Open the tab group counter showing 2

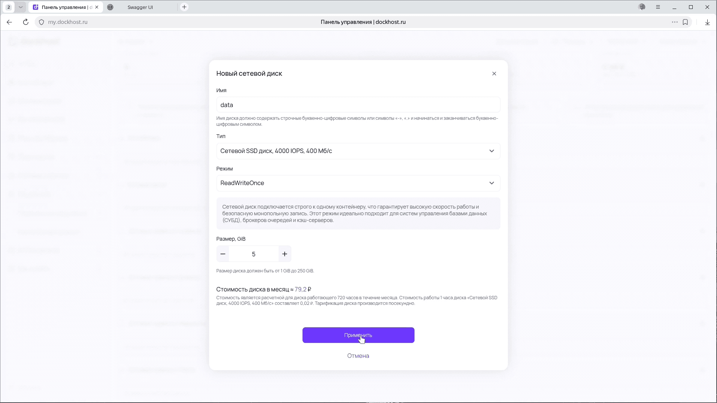9,7
